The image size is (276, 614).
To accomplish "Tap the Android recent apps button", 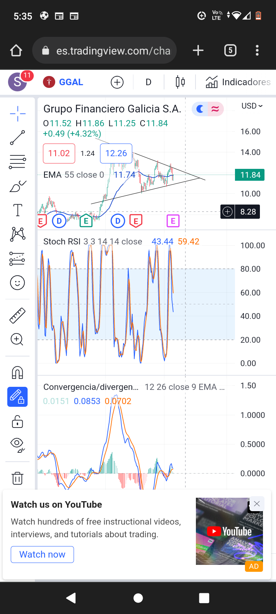I will click(x=204, y=598).
